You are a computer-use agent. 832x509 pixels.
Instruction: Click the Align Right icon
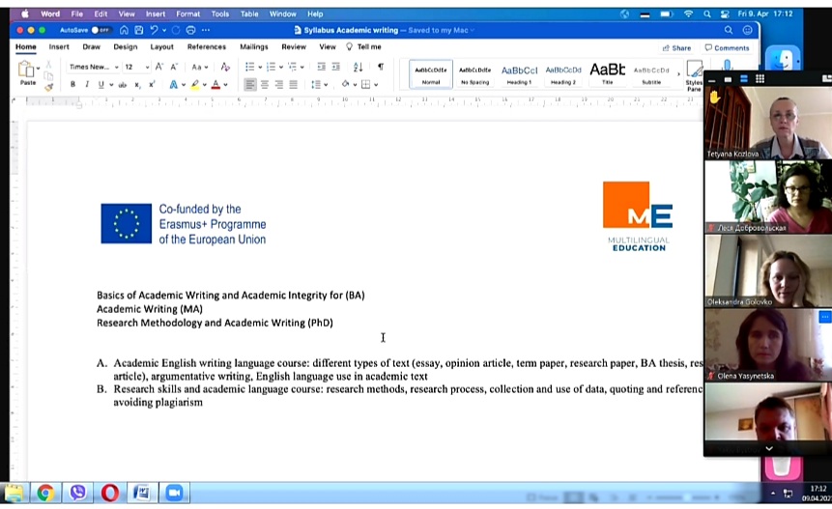pos(279,84)
